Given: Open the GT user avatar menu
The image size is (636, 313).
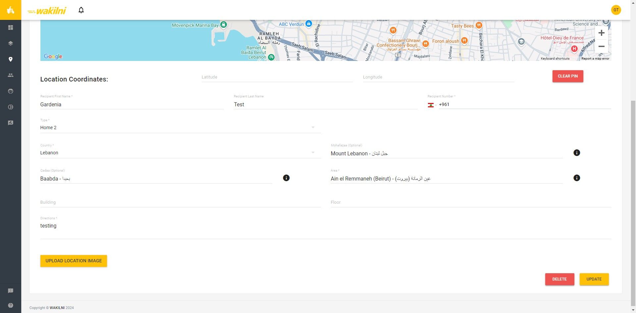Looking at the screenshot, I should tap(616, 10).
